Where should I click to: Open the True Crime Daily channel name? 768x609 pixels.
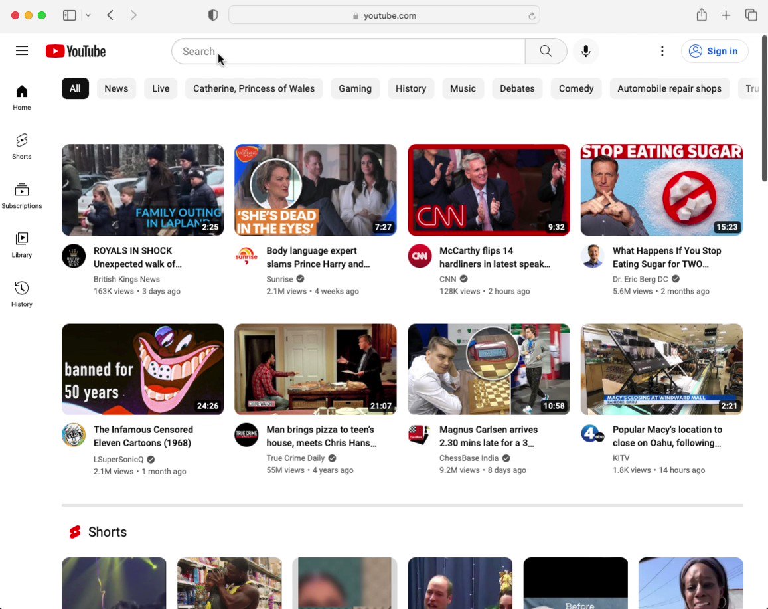295,458
